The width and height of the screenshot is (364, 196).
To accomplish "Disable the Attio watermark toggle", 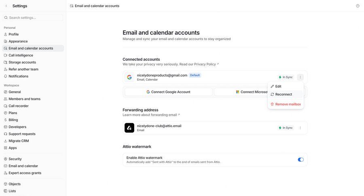I will [x=301, y=160].
